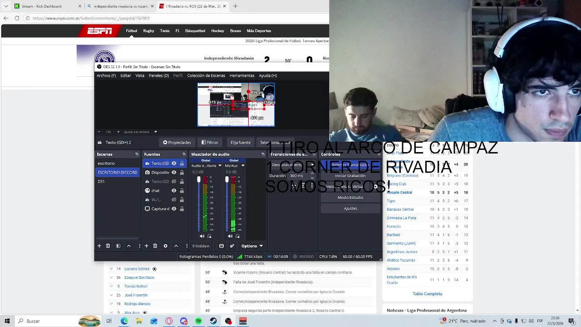The height and width of the screenshot is (327, 581).
Task: Open Ajustar a la ventana zoom dropdown
Action: coord(155,132)
